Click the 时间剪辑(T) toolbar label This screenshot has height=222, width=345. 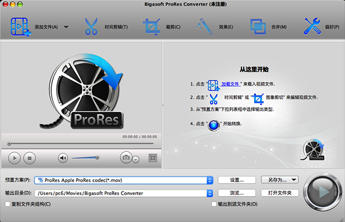tap(116, 27)
